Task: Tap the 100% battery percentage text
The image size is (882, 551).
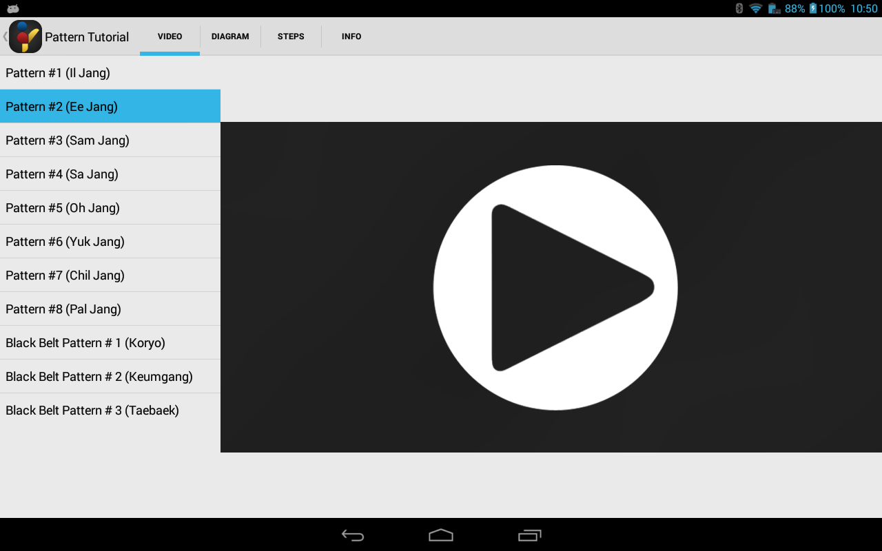Action: click(832, 8)
